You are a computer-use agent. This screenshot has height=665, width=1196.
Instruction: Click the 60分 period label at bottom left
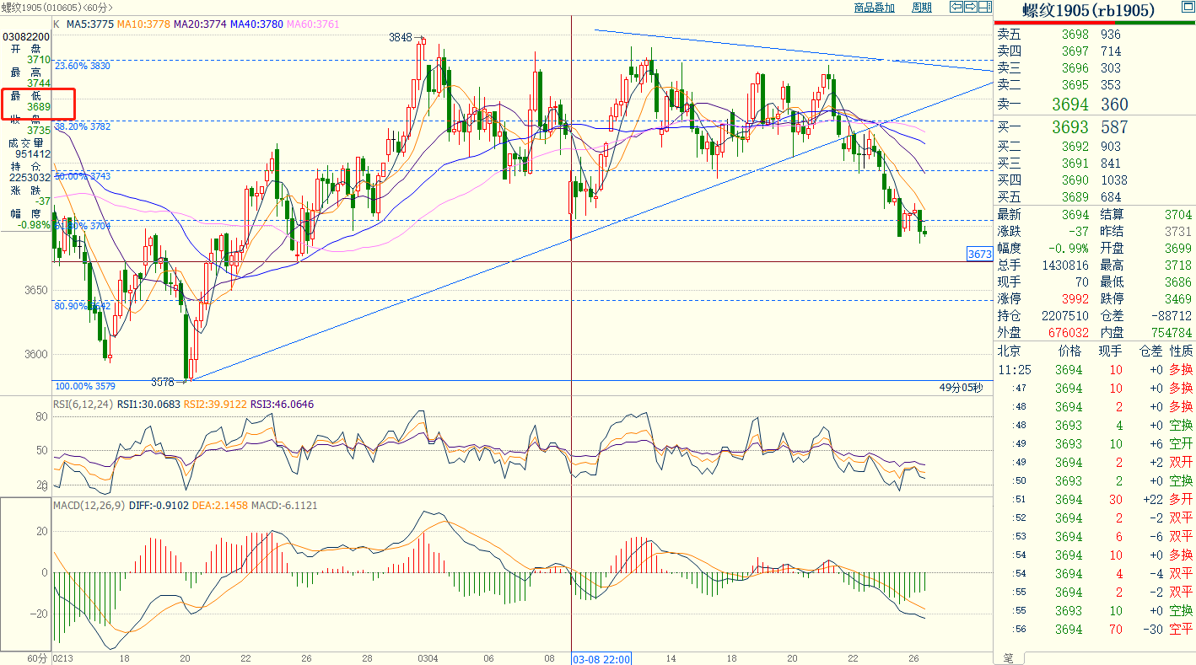(x=37, y=657)
